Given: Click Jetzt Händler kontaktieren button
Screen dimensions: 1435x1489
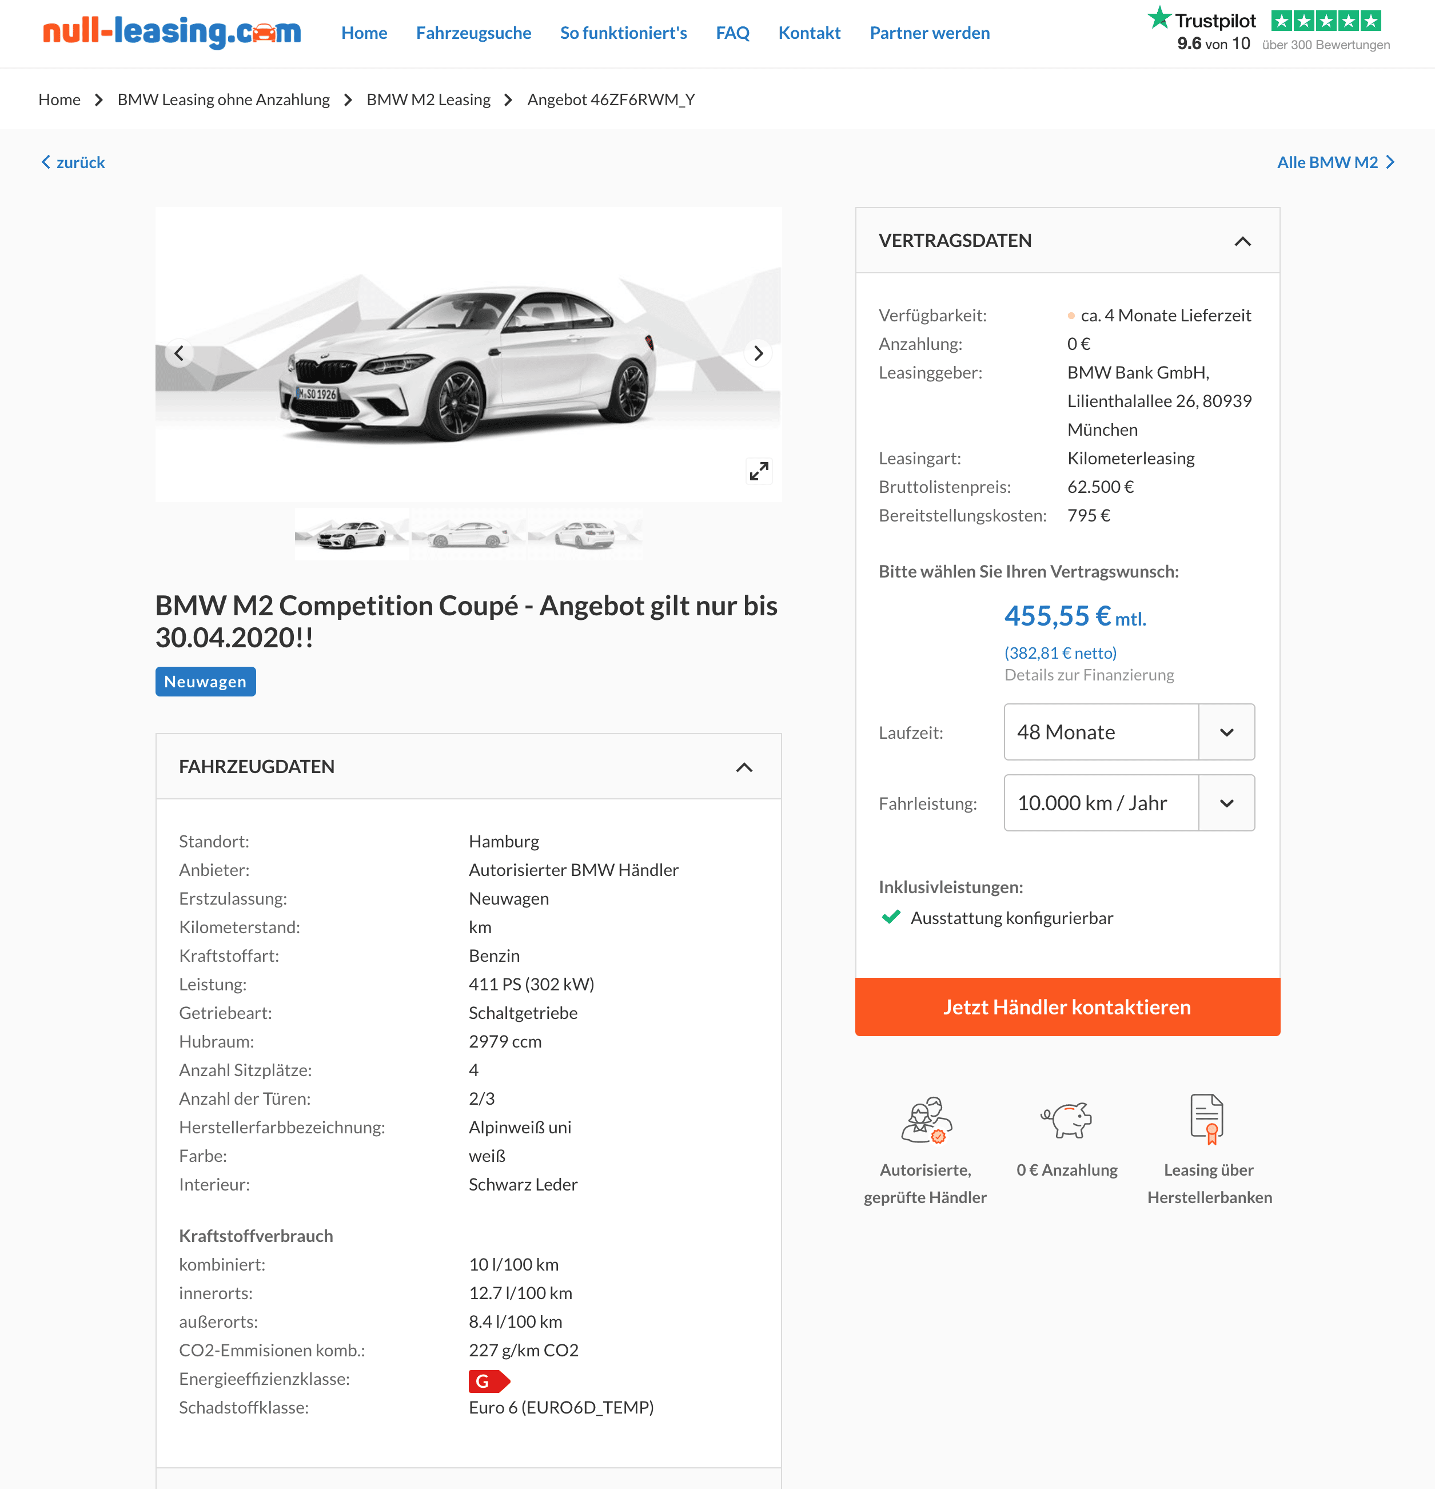Looking at the screenshot, I should [1067, 1006].
